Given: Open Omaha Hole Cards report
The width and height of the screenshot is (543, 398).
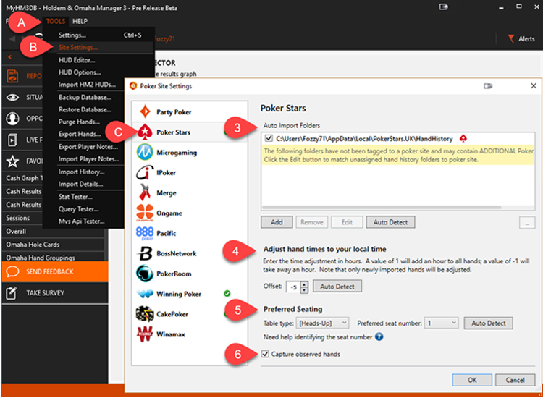Looking at the screenshot, I should pos(54,245).
